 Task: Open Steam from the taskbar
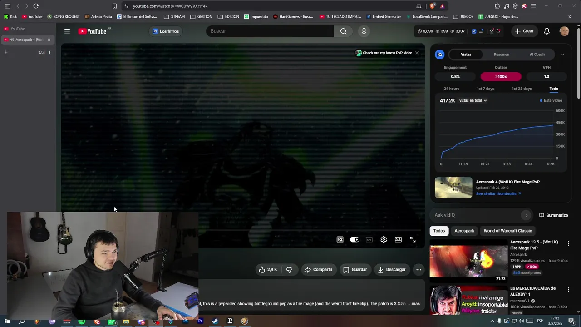coord(215,322)
